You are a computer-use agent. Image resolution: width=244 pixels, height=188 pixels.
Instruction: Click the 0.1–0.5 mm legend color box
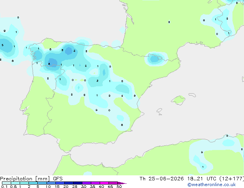[x=7, y=183]
